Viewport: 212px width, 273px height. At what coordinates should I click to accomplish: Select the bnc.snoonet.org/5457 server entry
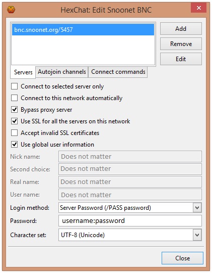tap(83, 30)
